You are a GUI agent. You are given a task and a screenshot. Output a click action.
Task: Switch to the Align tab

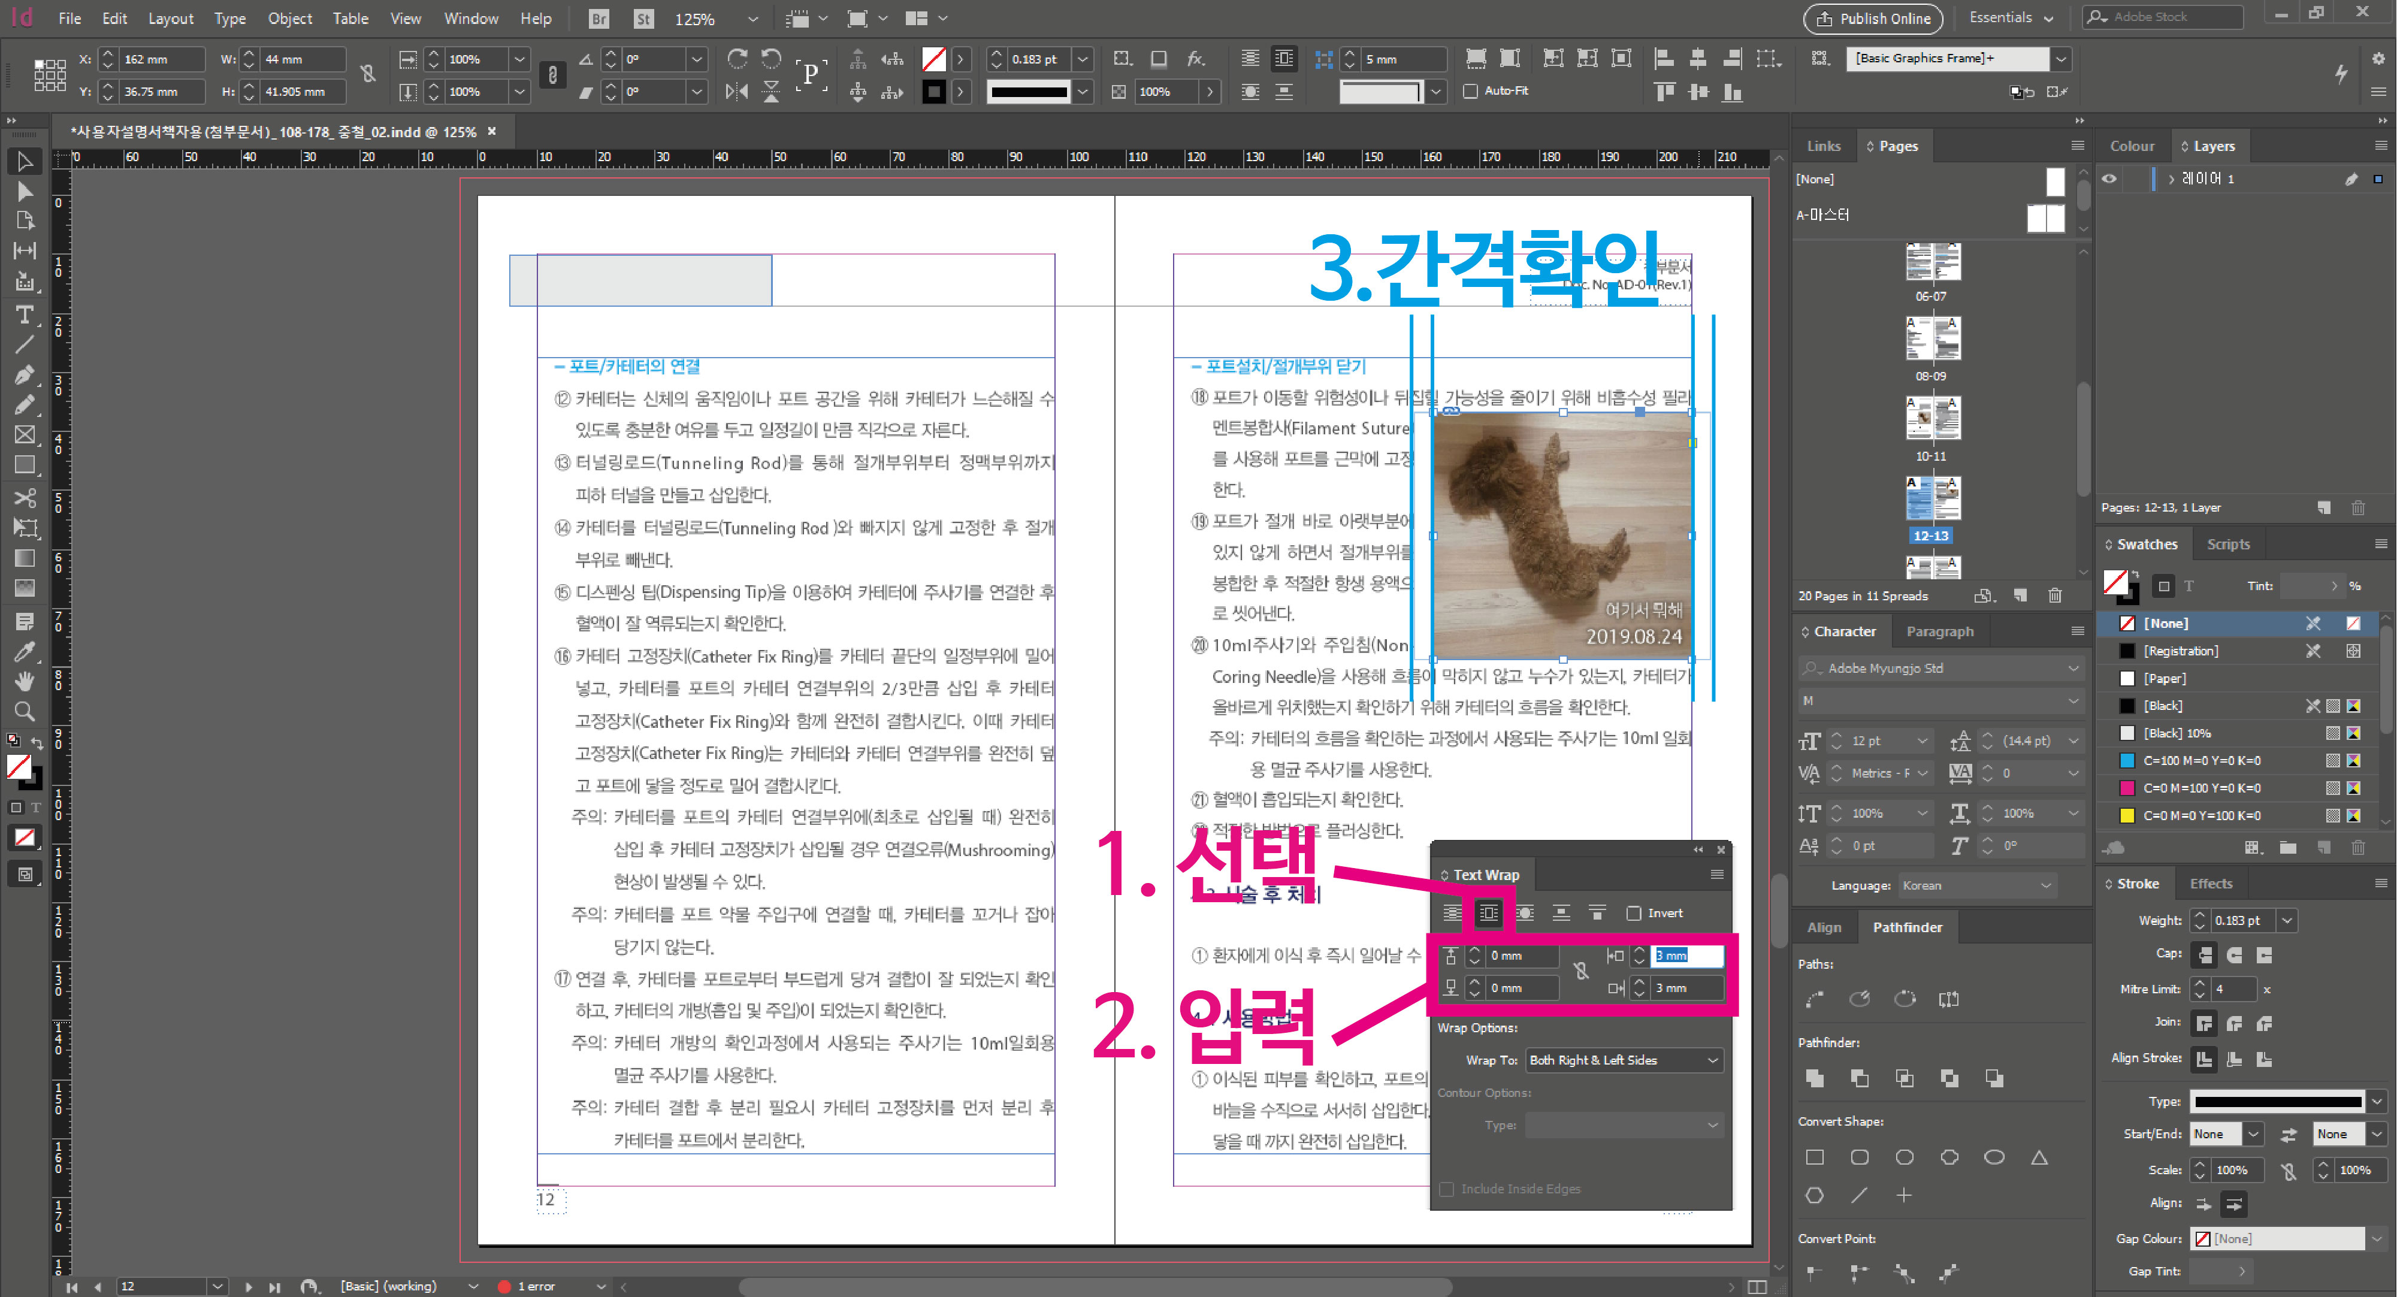point(1823,927)
